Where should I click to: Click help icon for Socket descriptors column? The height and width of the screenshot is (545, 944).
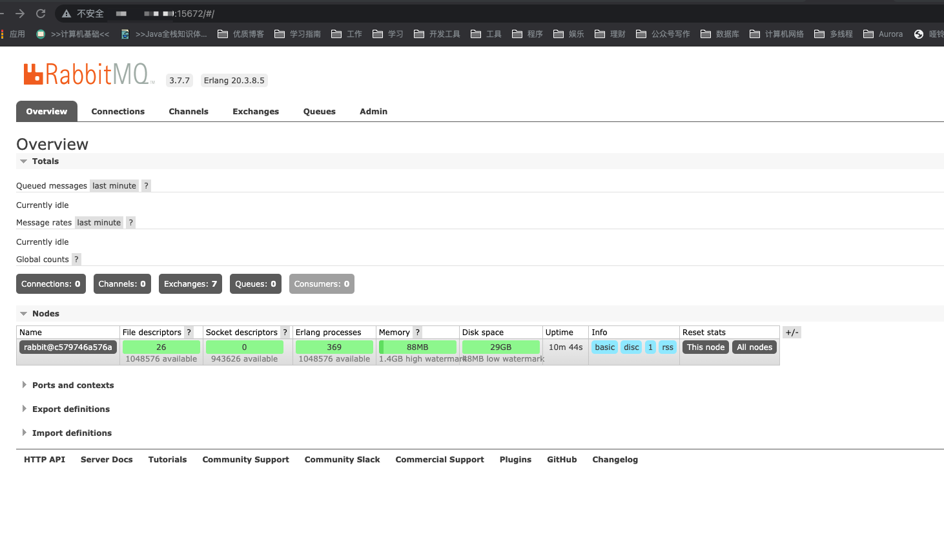[x=285, y=333]
